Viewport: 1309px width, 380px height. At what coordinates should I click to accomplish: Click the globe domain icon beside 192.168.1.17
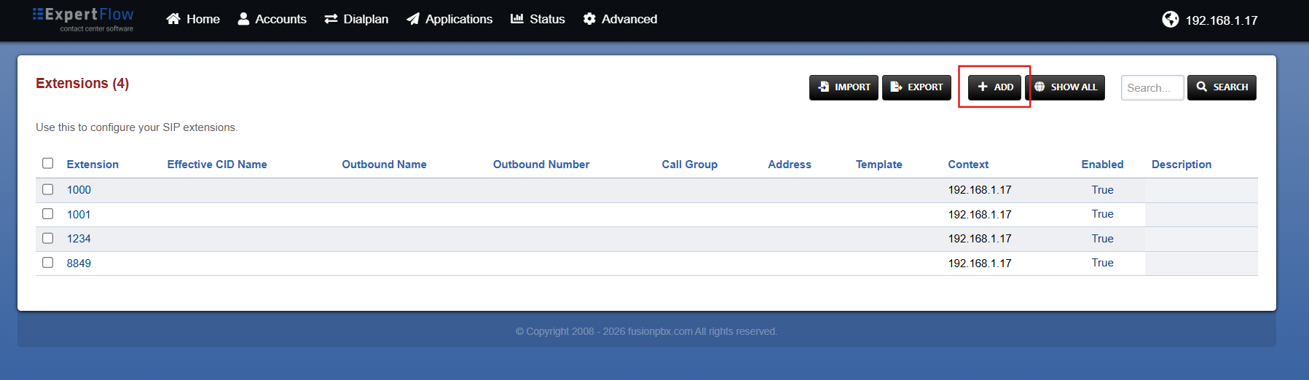1170,20
